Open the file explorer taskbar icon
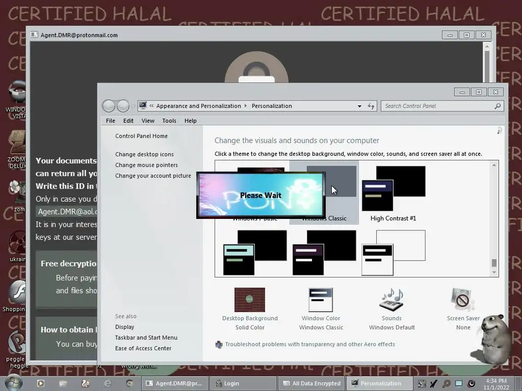The height and width of the screenshot is (391, 522). click(63, 383)
